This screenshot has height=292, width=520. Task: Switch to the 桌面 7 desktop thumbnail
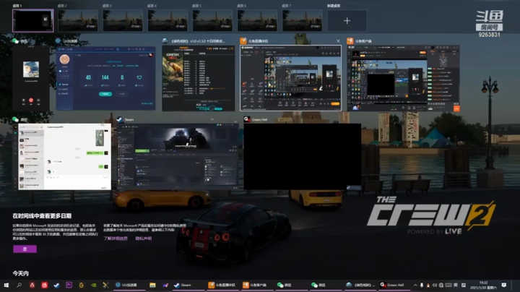pyautogui.click(x=302, y=20)
